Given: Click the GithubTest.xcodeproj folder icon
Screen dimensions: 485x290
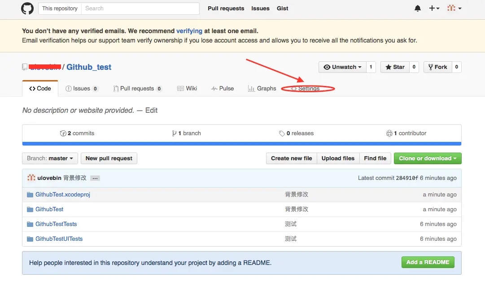Looking at the screenshot, I should (30, 195).
